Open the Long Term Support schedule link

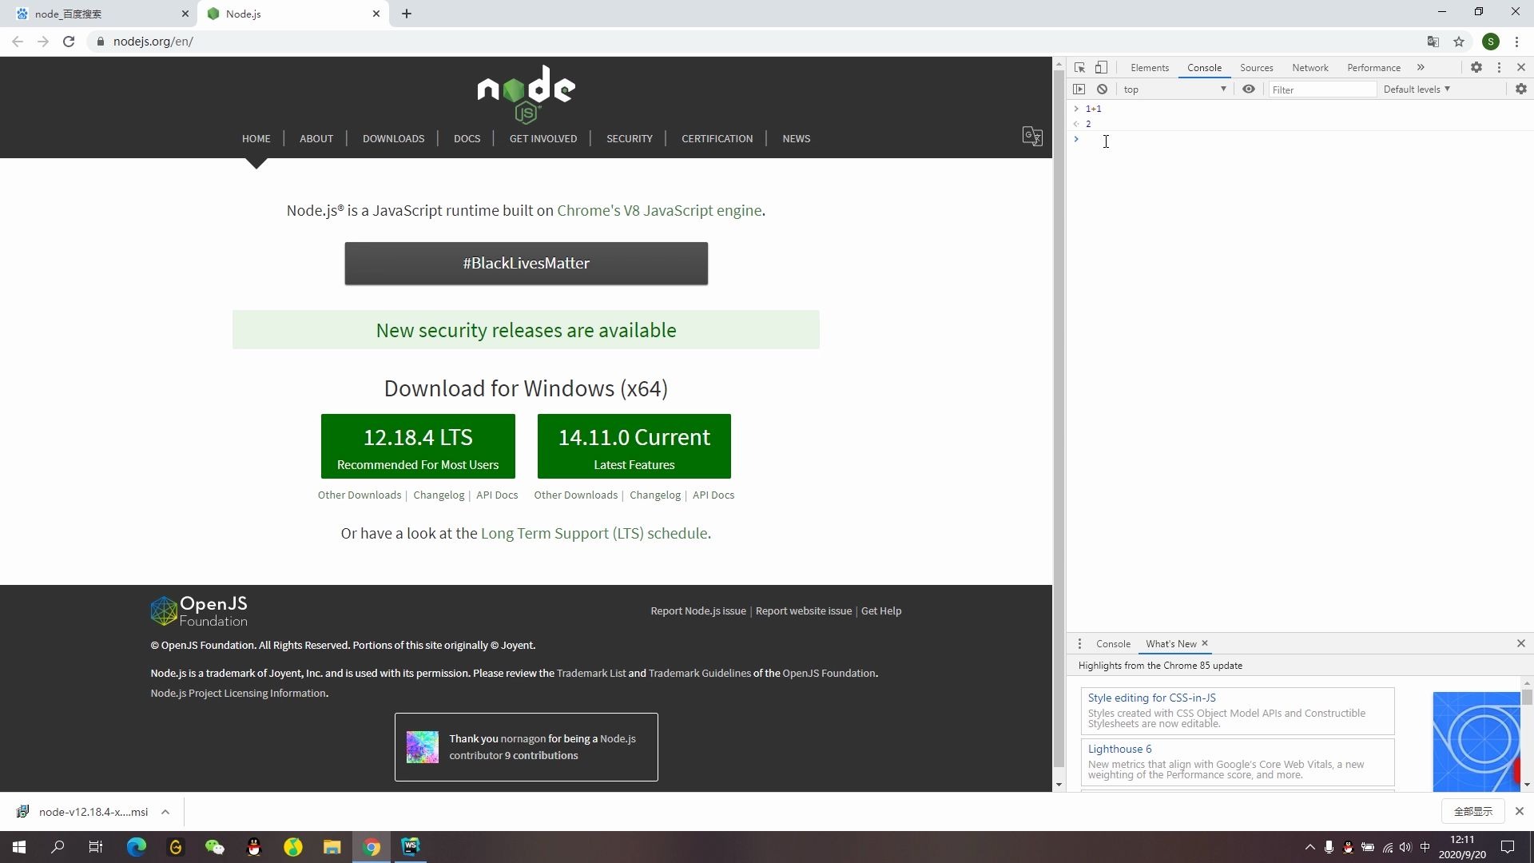[594, 533]
